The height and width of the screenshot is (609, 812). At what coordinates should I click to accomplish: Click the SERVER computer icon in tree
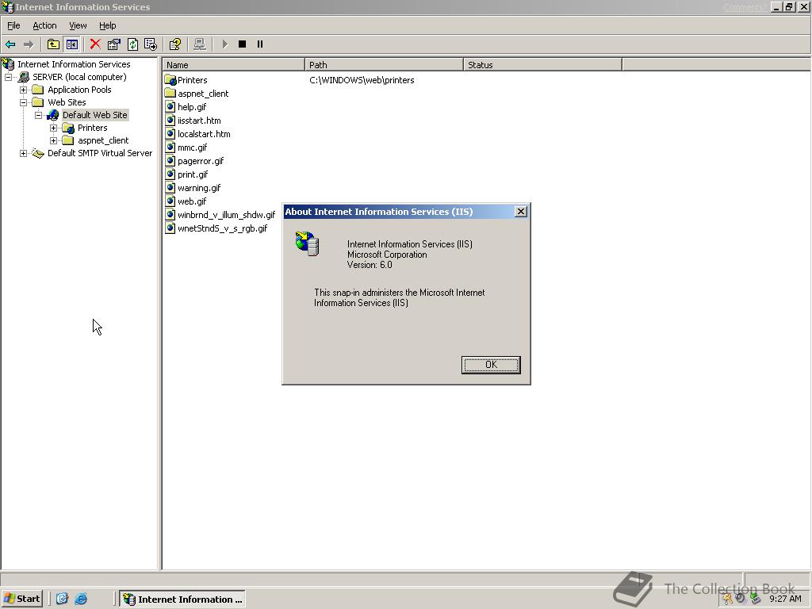click(23, 77)
